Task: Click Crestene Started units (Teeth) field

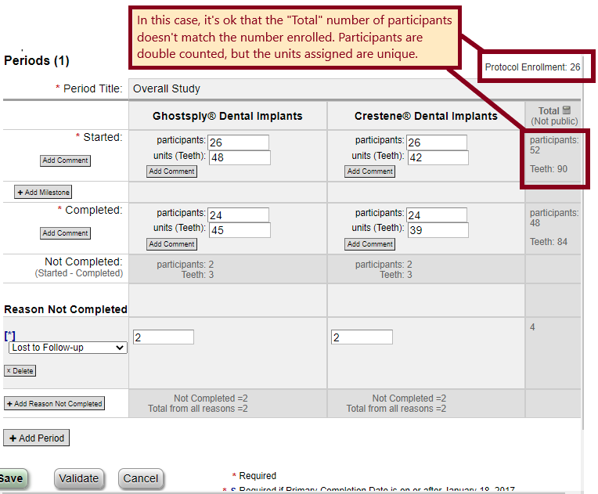Action: [438, 157]
